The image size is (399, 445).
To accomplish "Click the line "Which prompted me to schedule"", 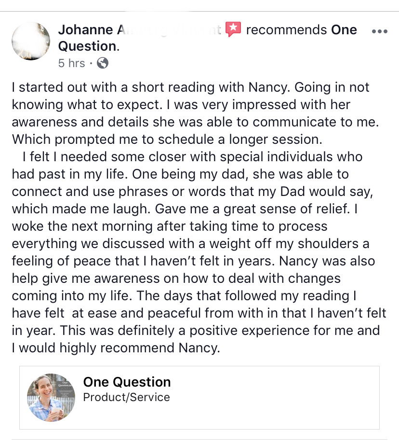I will click(x=167, y=139).
